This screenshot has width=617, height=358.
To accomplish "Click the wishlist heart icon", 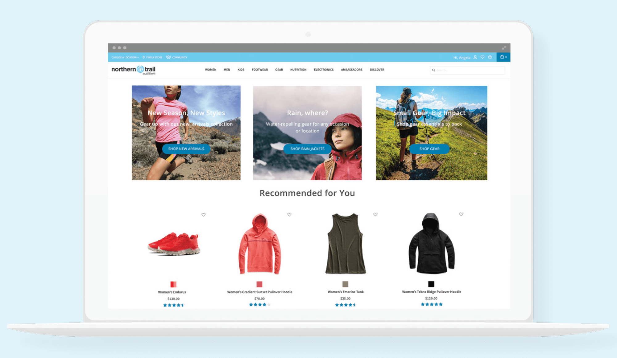I will (482, 57).
